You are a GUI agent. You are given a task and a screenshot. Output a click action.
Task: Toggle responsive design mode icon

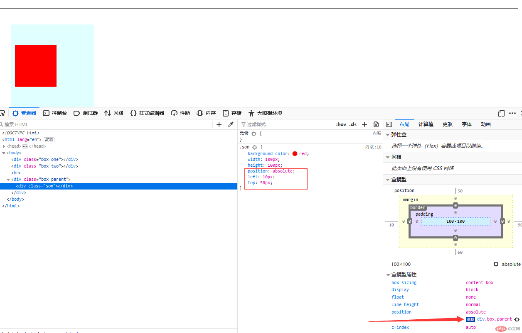[x=501, y=113]
